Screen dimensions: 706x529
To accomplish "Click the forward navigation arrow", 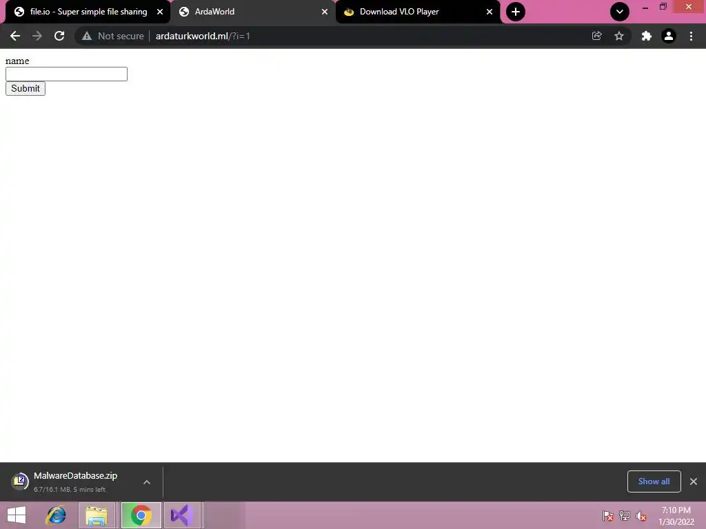I will coord(37,36).
